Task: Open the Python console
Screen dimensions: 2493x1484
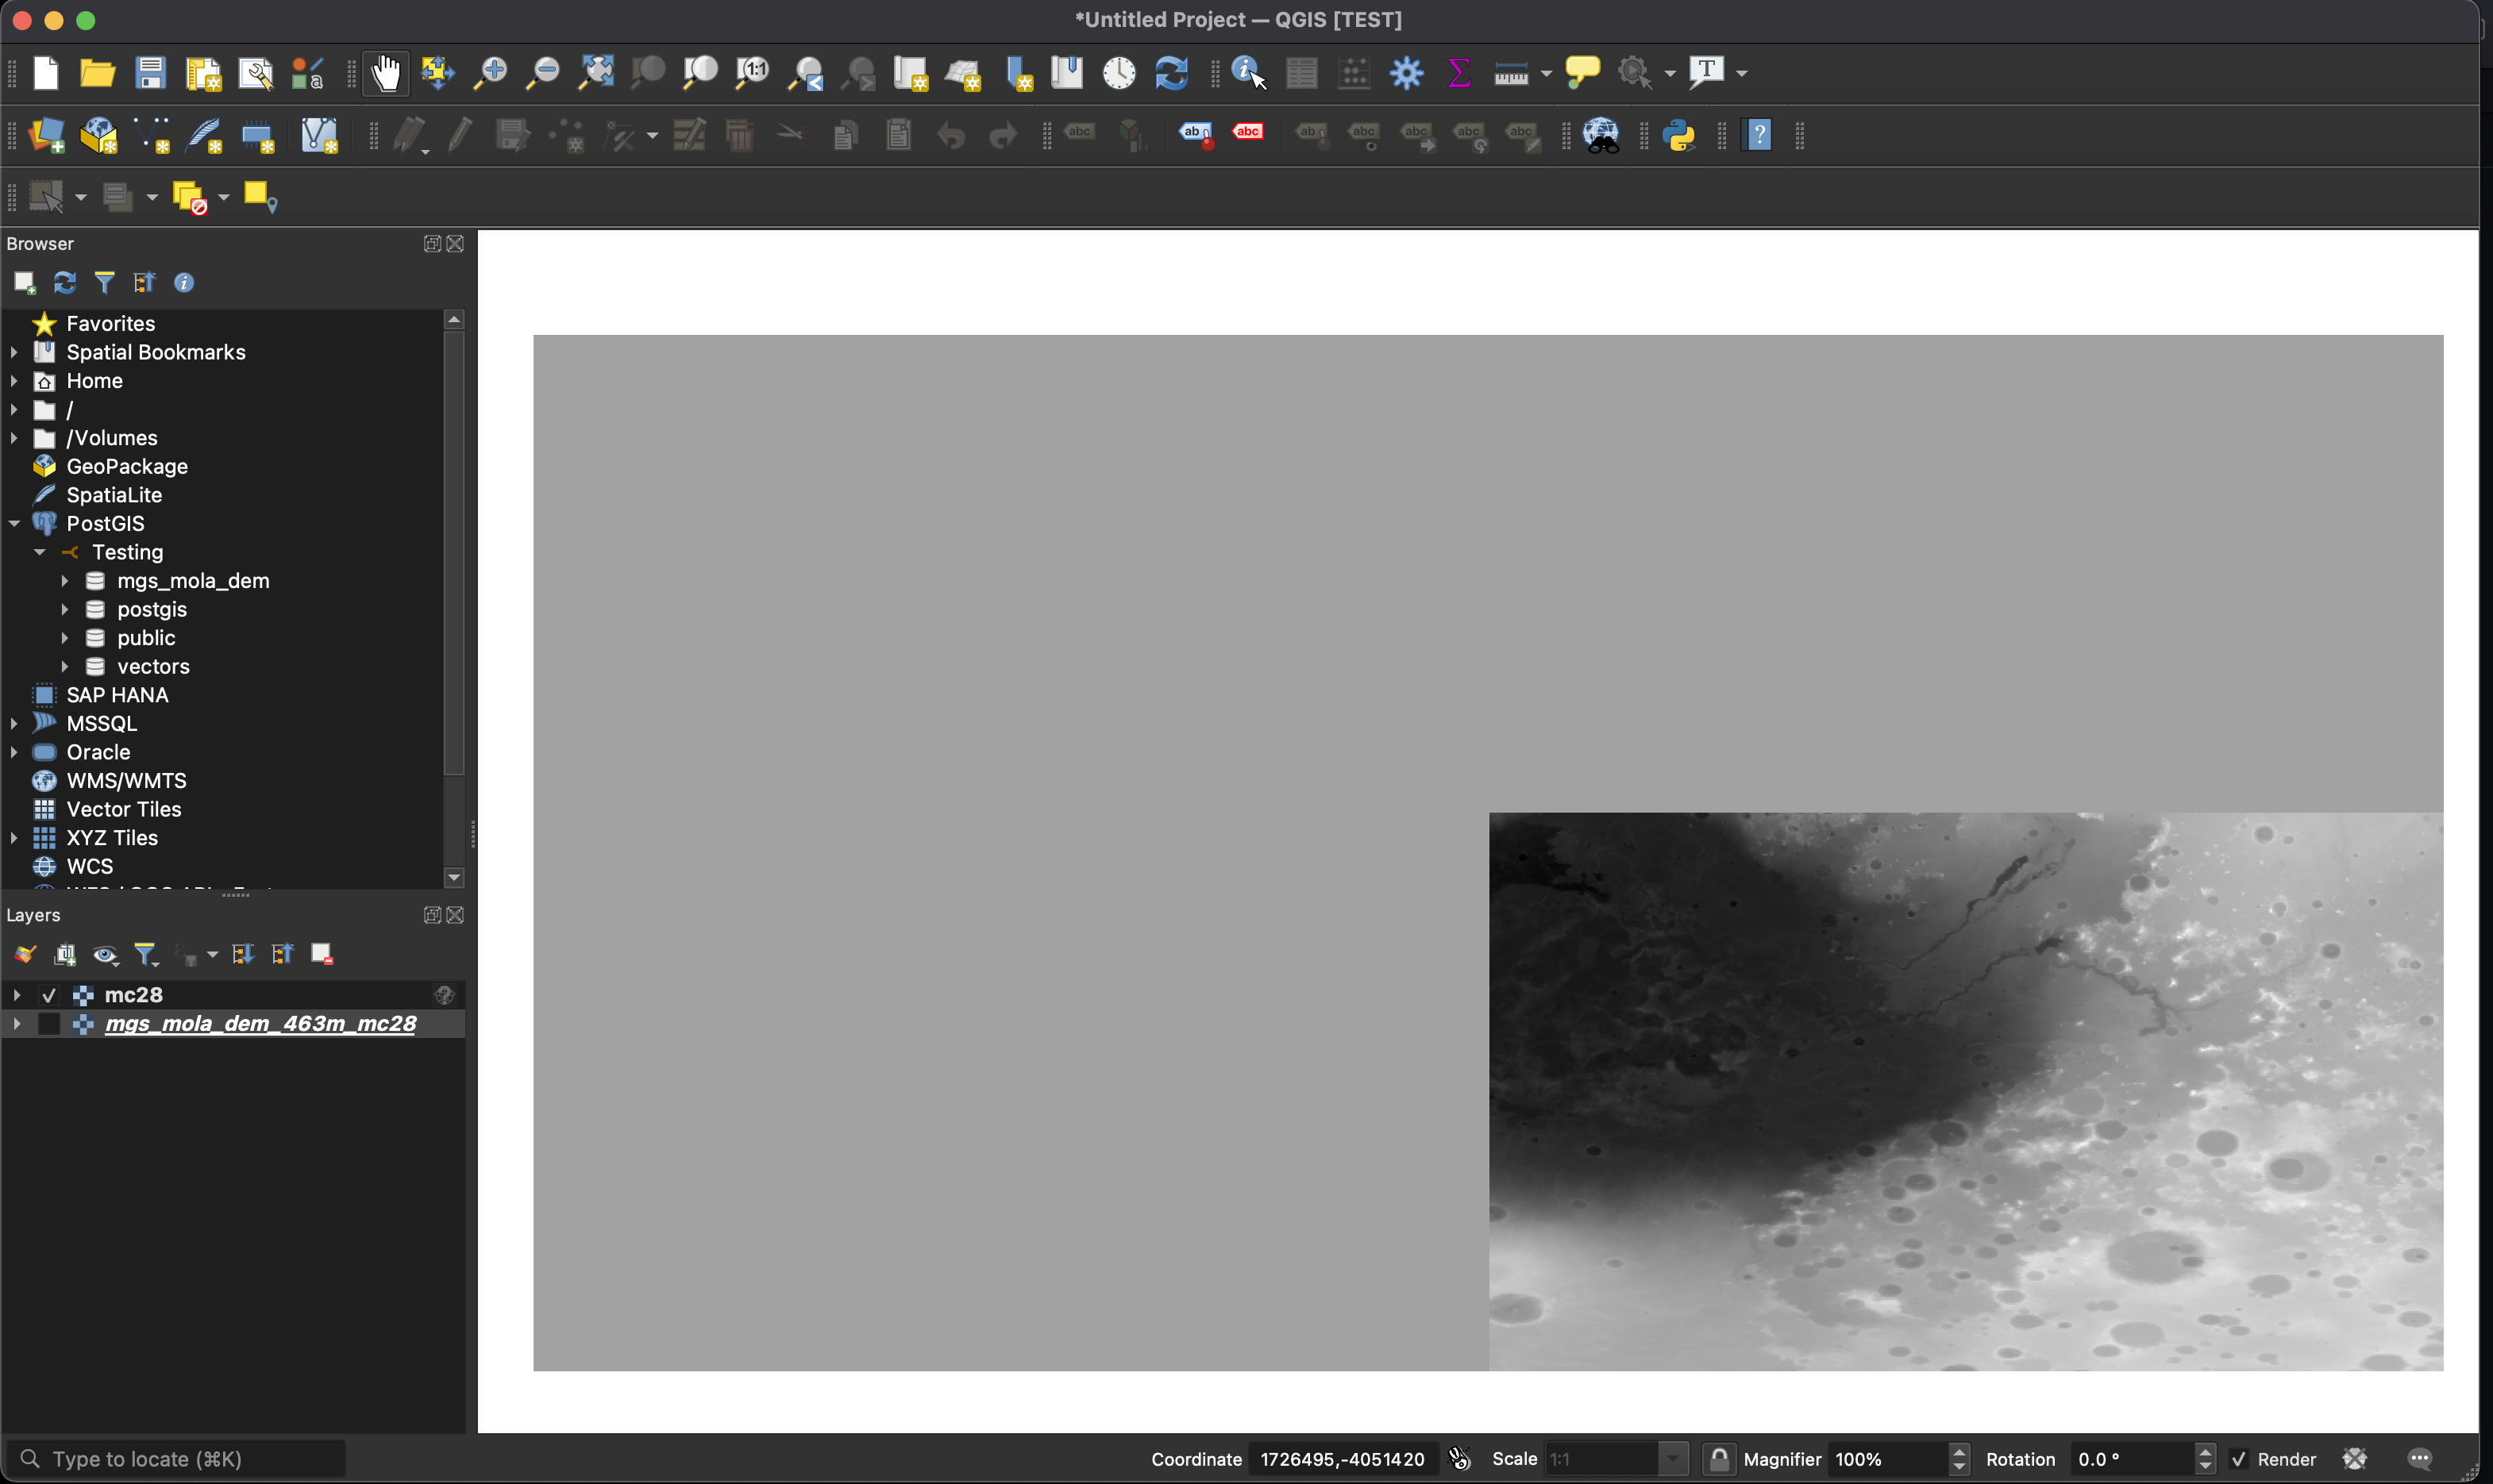Action: pos(1680,135)
